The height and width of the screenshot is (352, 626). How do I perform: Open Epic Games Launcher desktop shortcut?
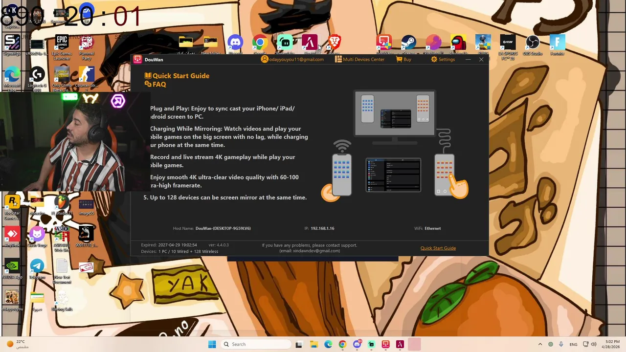62,47
